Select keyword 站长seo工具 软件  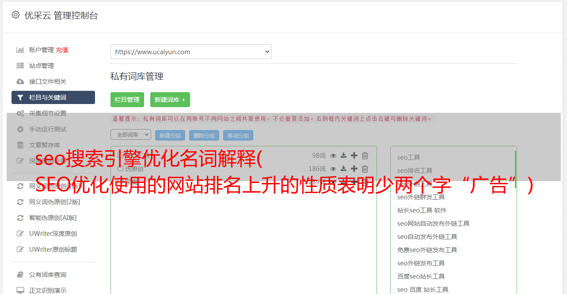click(x=422, y=210)
